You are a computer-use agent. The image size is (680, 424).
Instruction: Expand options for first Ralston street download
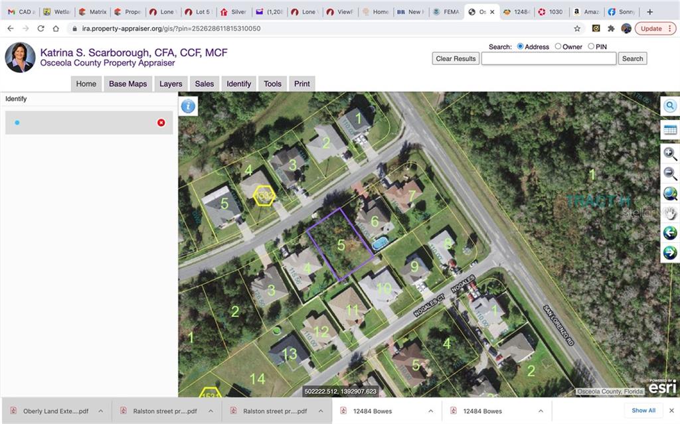pyautogui.click(x=211, y=411)
